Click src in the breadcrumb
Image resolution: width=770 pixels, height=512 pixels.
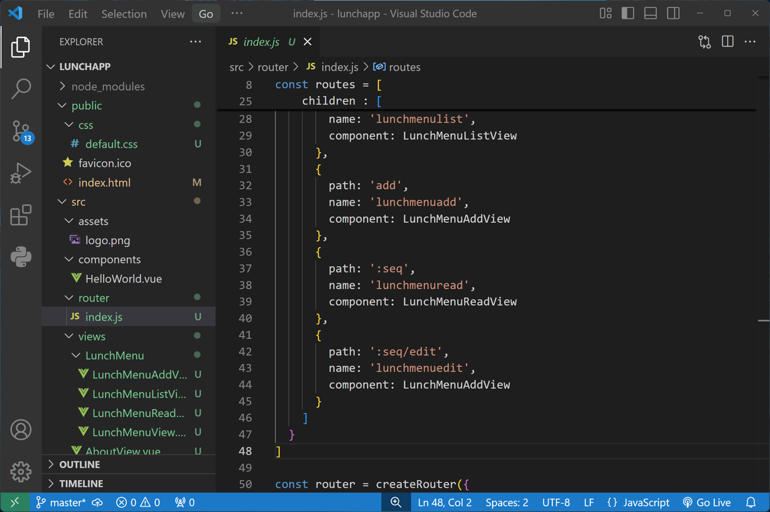click(x=237, y=67)
